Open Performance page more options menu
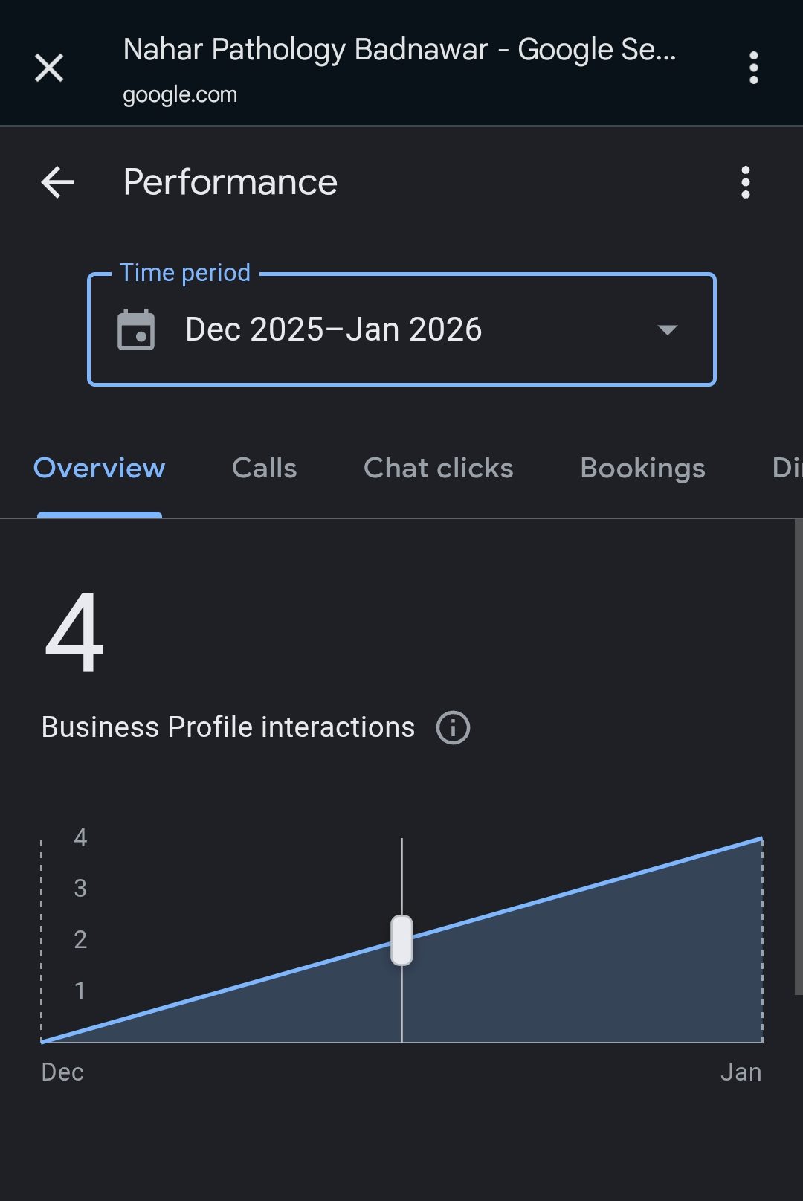Screen dimensions: 803x1201 tap(746, 182)
